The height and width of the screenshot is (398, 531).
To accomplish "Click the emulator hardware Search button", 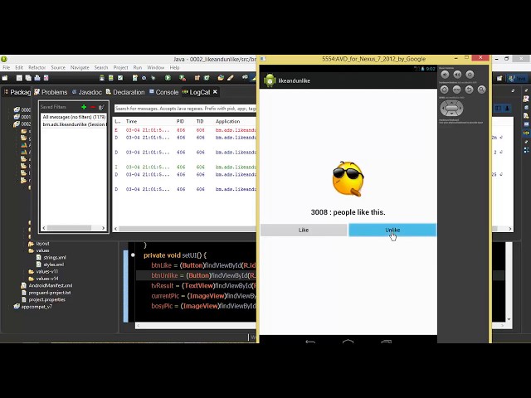I will 481,90.
